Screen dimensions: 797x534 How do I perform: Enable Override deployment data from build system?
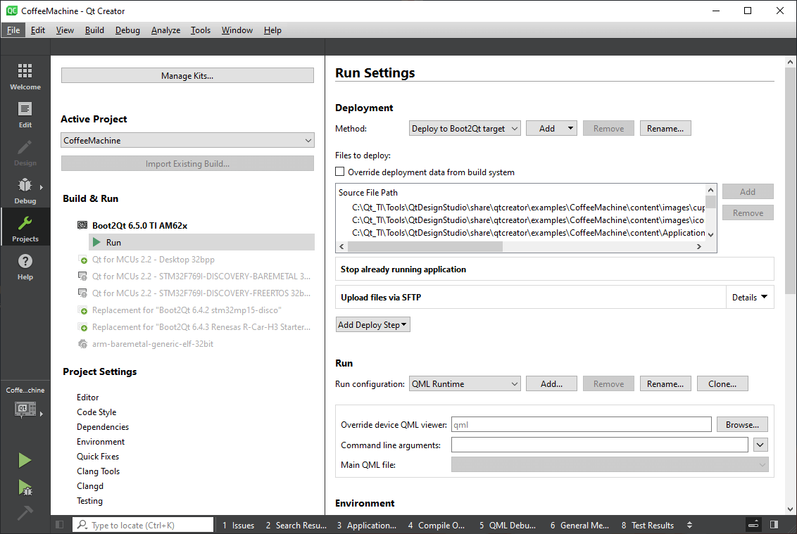tap(340, 172)
